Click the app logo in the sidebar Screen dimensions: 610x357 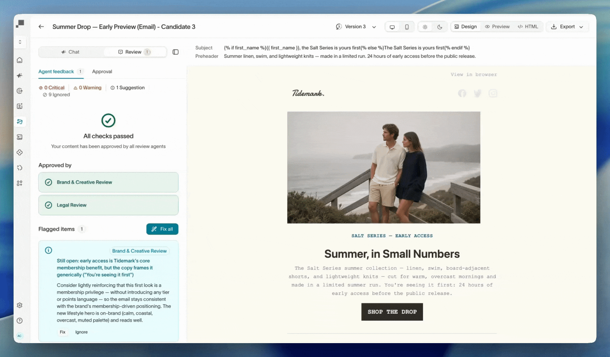coord(20,24)
